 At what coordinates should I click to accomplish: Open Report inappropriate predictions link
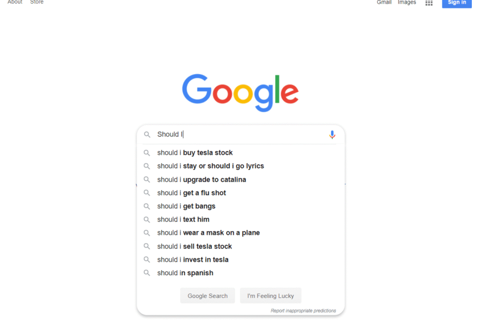point(303,311)
